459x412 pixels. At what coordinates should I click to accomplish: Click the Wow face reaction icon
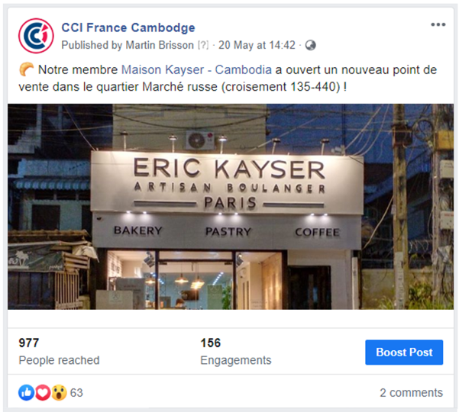pyautogui.click(x=59, y=392)
